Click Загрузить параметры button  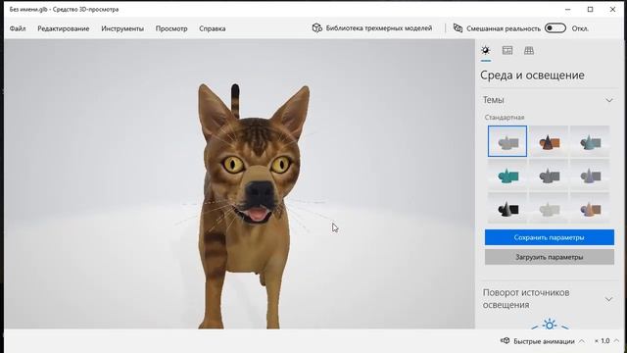550,257
